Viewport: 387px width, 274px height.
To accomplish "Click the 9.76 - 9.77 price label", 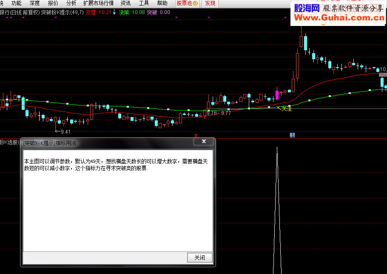I will [219, 113].
